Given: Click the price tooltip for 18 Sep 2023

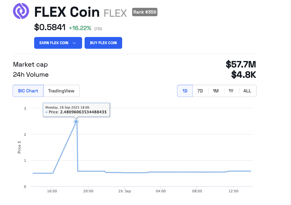Looking at the screenshot, I should (x=76, y=110).
